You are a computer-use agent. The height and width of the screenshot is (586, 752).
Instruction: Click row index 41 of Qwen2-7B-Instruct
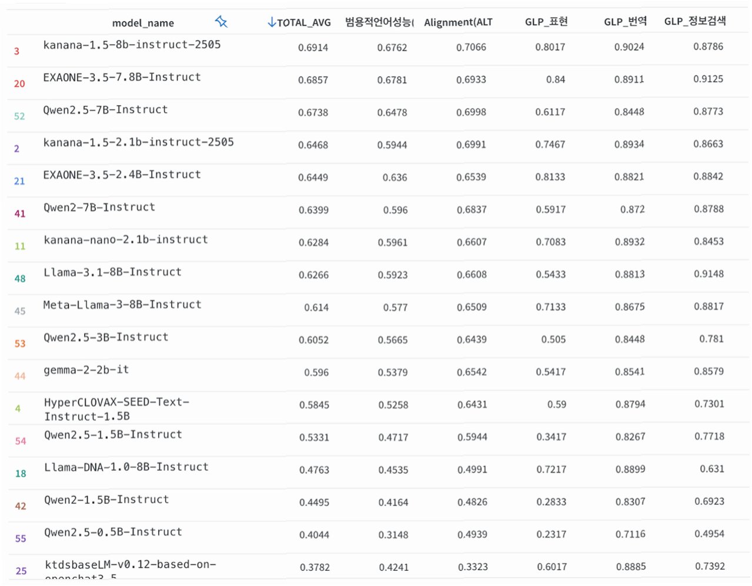tap(20, 213)
